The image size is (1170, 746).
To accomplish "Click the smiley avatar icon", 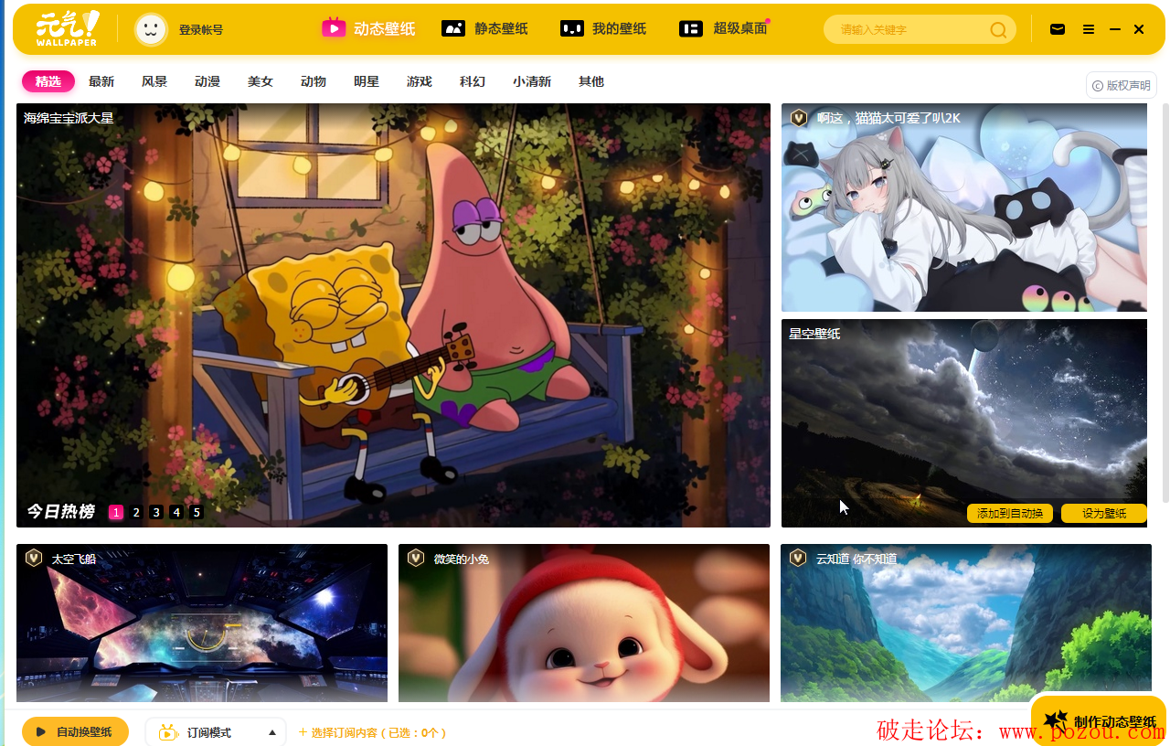I will (x=151, y=29).
